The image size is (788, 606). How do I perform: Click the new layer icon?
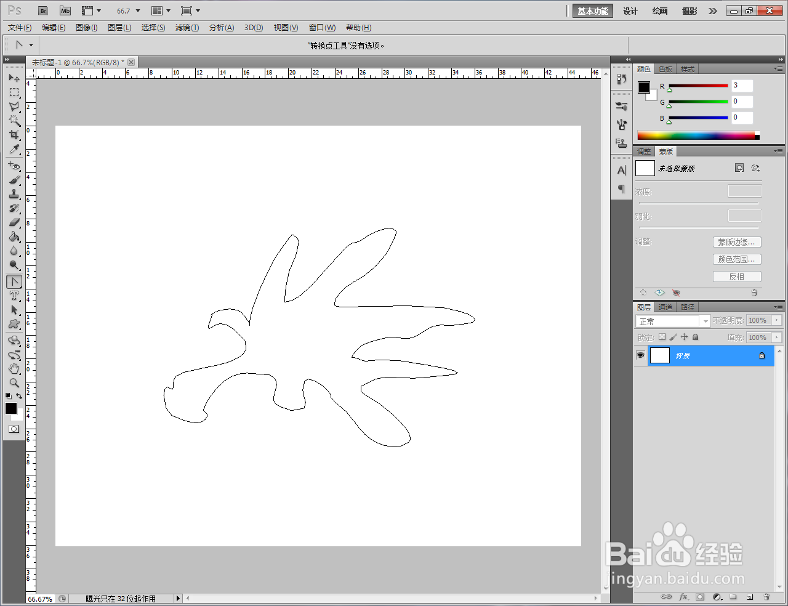pyautogui.click(x=750, y=597)
